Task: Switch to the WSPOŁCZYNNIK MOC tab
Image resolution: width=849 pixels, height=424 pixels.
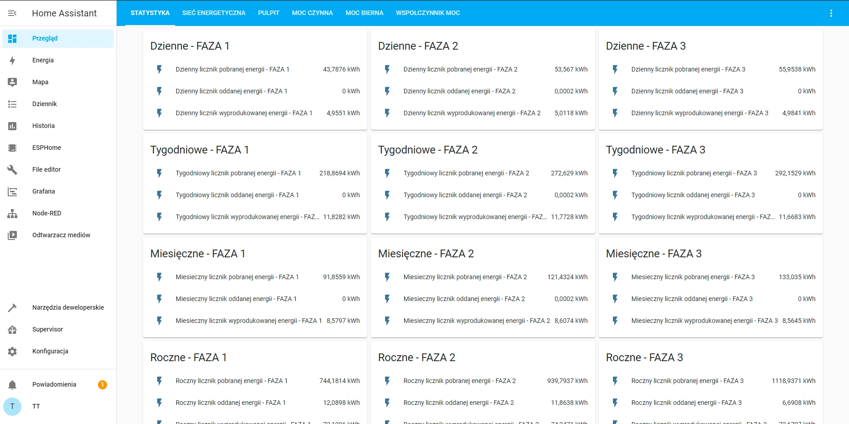Action: click(x=427, y=13)
